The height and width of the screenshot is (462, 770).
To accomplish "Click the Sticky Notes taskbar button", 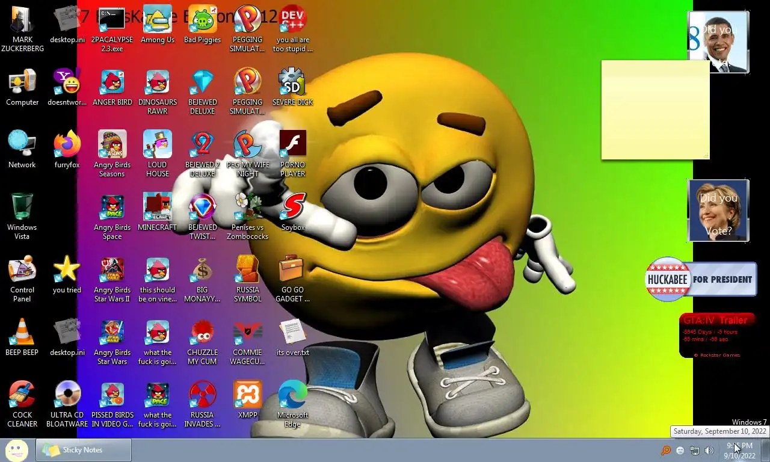I will point(84,450).
